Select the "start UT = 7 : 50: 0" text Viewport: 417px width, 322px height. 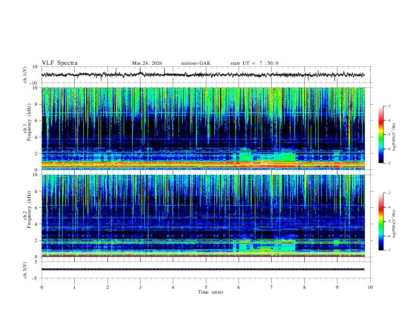(x=254, y=63)
